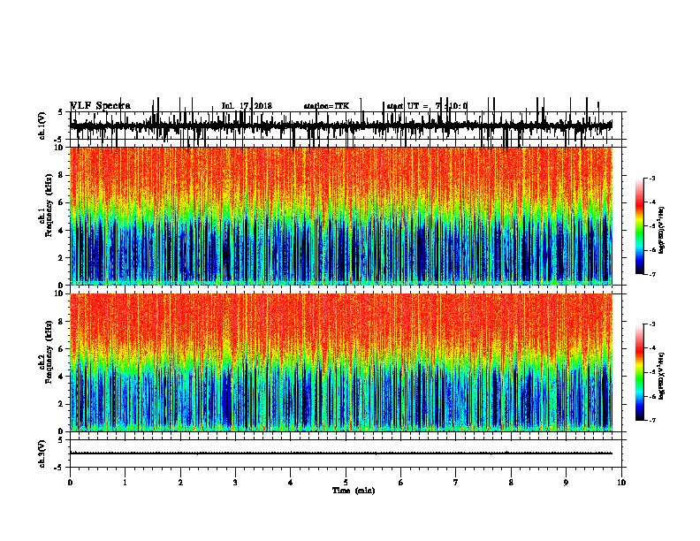This screenshot has height=541, width=700.
Task: Select the date text "Jul. 17, 2018"
Action: (x=247, y=106)
